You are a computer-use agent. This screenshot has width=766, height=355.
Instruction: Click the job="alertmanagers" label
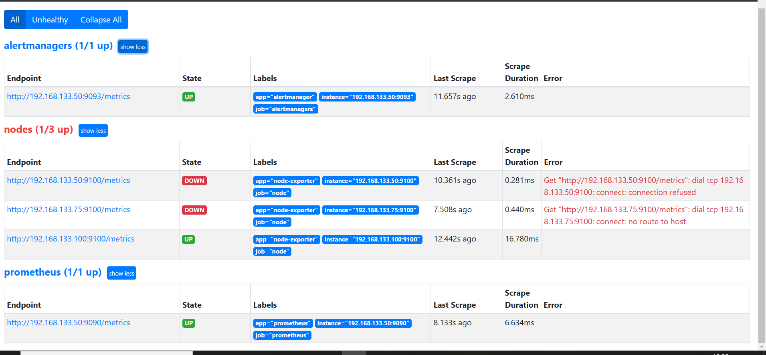click(286, 109)
